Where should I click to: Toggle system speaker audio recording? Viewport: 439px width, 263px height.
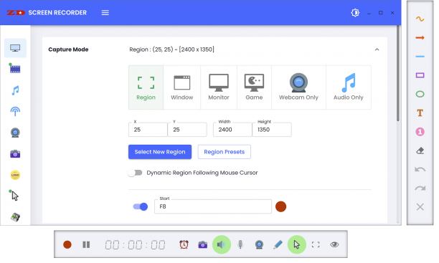click(x=222, y=244)
